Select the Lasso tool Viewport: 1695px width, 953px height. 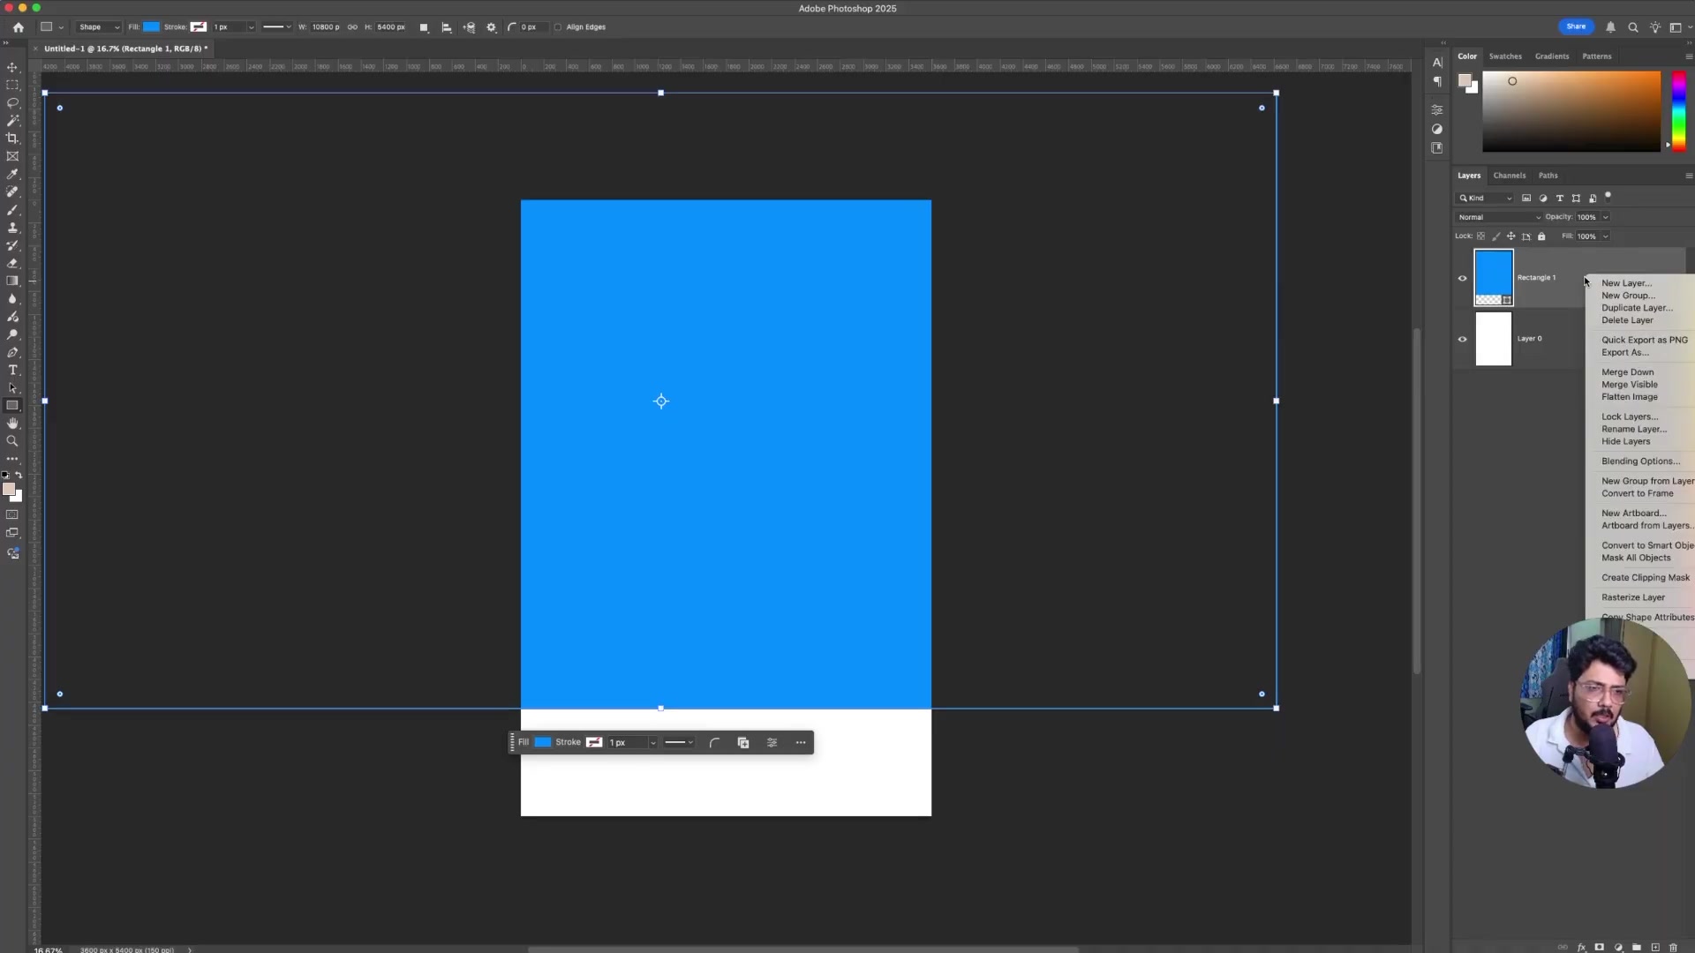tap(12, 103)
